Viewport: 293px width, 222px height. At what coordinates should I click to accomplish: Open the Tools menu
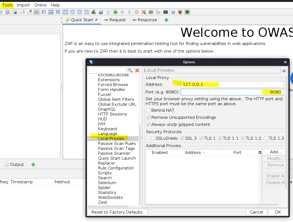7,5
